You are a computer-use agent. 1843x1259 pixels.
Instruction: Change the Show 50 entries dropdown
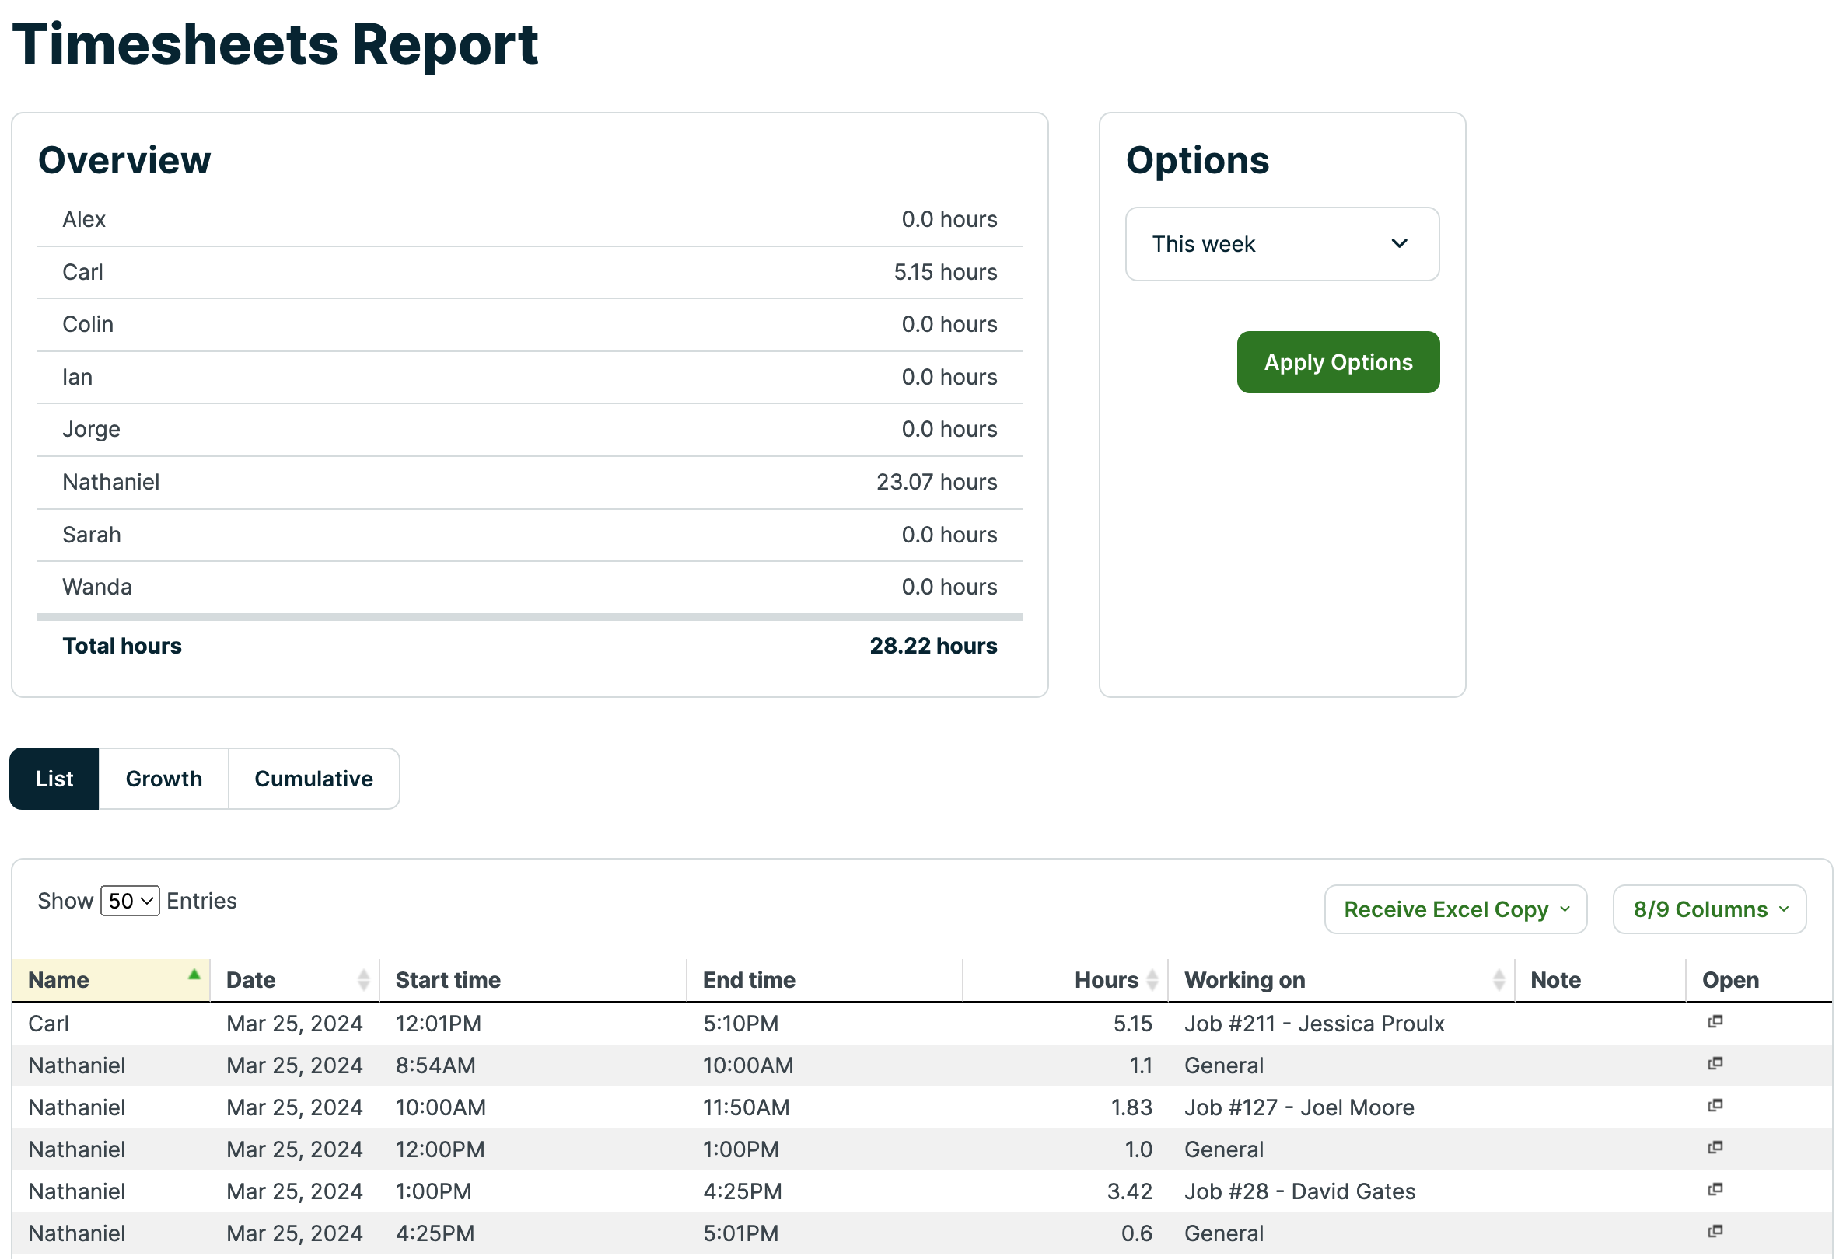[130, 902]
